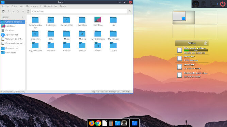Select the ftx folder
Screen dimensions: 227x127
[x=113, y=20]
